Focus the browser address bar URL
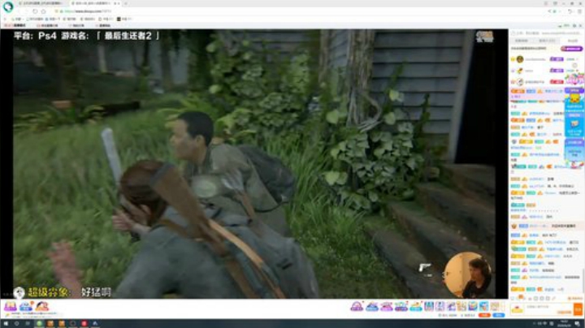Image resolution: width=585 pixels, height=328 pixels. point(89,11)
